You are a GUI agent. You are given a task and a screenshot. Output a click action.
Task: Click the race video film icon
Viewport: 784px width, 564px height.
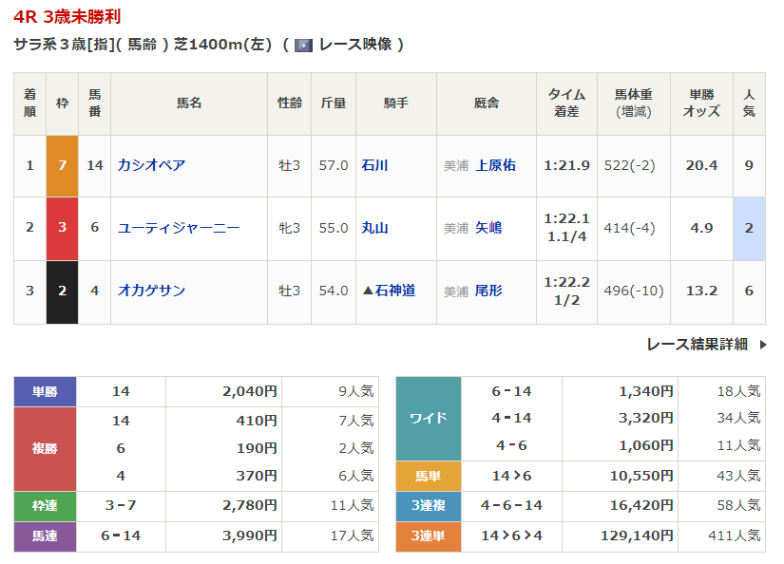coord(303,45)
